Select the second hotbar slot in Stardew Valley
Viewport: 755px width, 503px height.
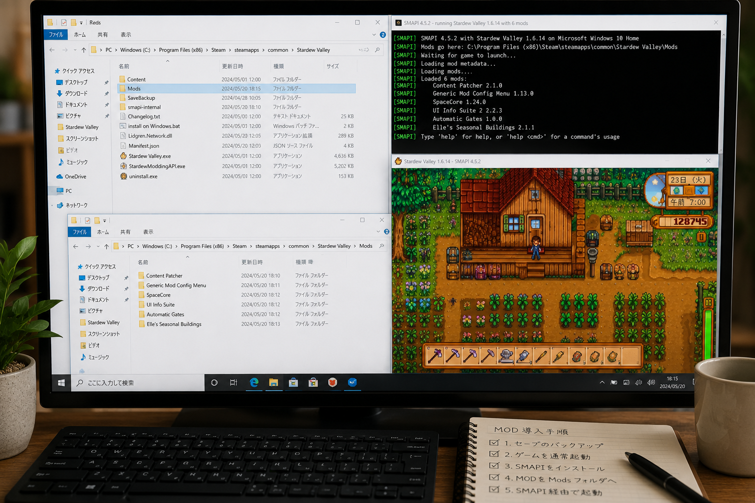pyautogui.click(x=453, y=356)
